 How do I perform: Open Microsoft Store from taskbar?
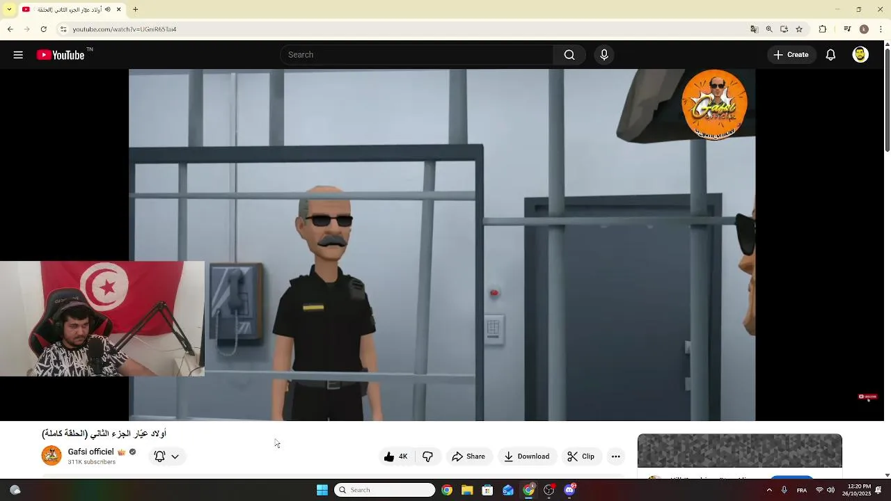point(487,490)
